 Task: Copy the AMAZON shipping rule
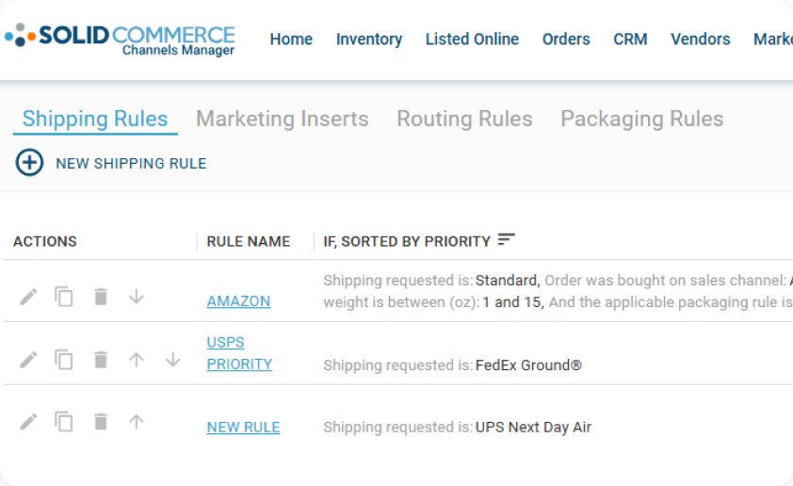(64, 297)
